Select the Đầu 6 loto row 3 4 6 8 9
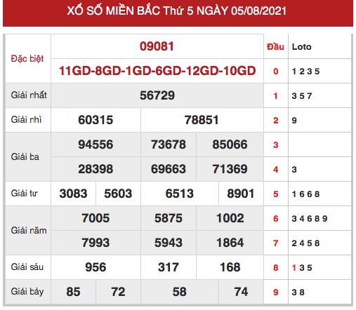Screen dimensions: 356x310 tap(310, 219)
